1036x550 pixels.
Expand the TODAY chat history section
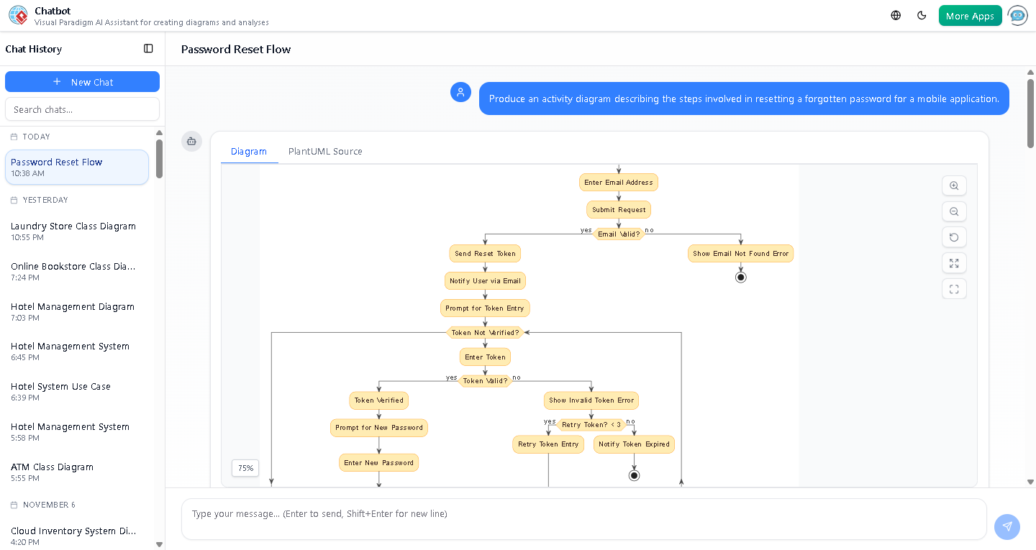click(x=36, y=137)
